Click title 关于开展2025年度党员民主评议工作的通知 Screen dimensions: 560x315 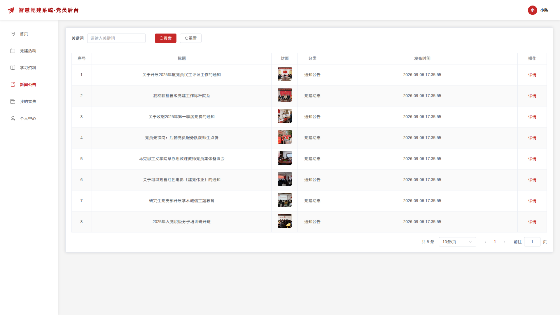(182, 75)
